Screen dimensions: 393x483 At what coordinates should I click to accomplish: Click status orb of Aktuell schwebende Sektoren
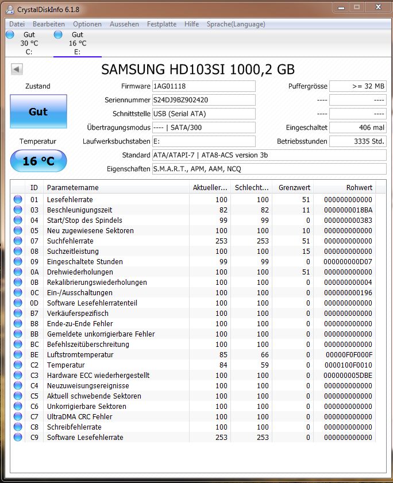coord(18,396)
